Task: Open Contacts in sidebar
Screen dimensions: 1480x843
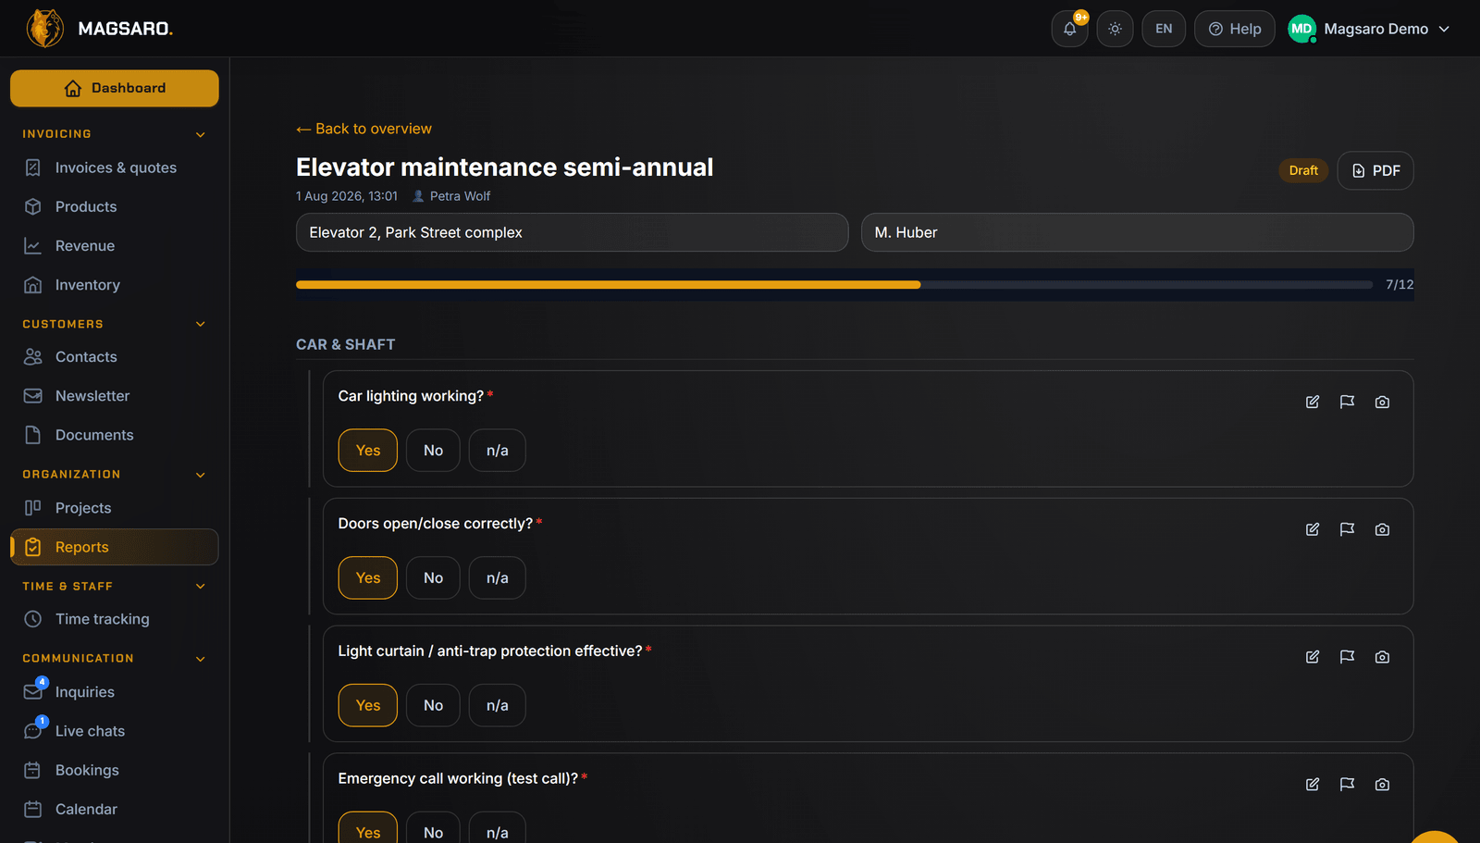Action: [x=115, y=356]
